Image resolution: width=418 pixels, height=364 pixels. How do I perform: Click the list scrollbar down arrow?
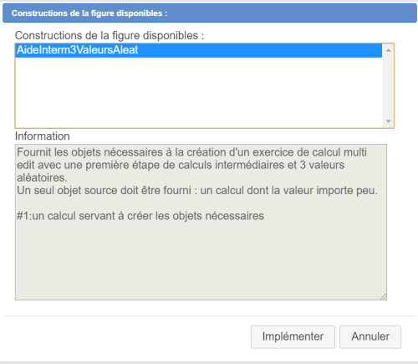(388, 121)
